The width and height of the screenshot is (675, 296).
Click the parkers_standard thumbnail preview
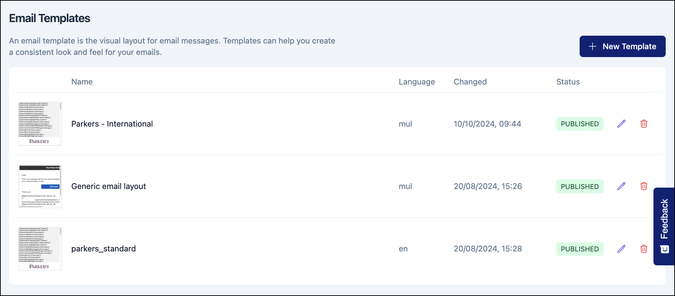tap(40, 249)
